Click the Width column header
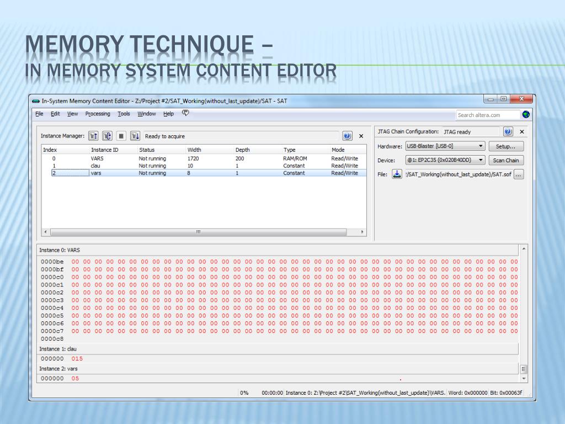The image size is (565, 424). [x=210, y=150]
